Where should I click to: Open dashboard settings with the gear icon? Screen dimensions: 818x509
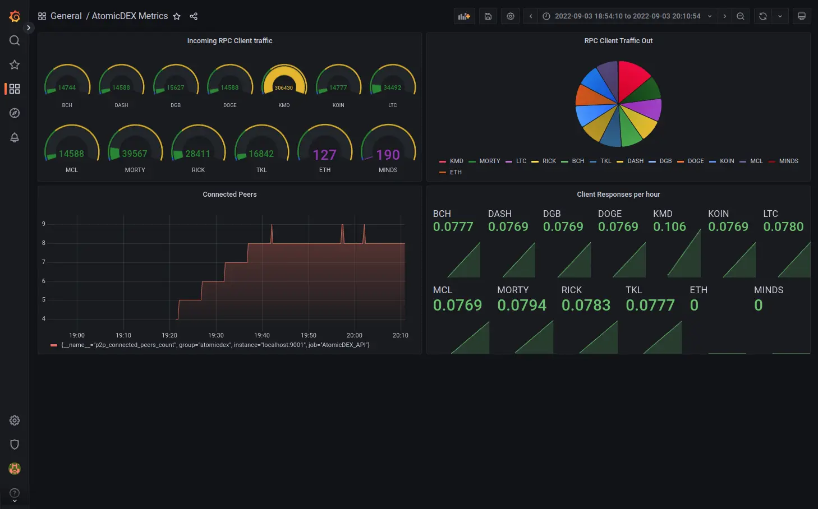point(510,16)
